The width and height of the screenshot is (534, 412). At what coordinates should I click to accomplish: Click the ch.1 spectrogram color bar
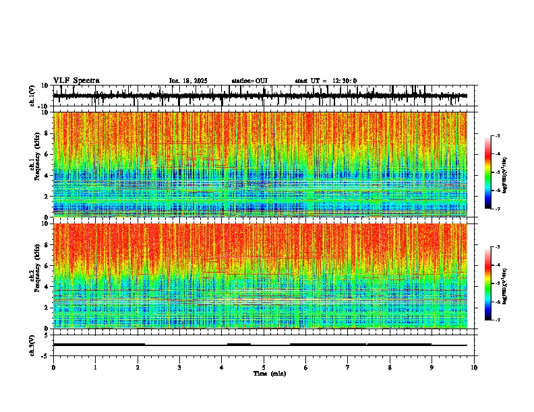click(488, 172)
